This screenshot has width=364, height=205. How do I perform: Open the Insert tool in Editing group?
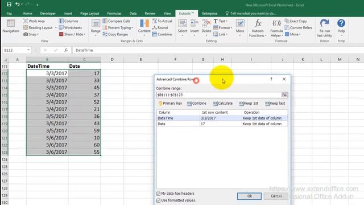(x=195, y=28)
